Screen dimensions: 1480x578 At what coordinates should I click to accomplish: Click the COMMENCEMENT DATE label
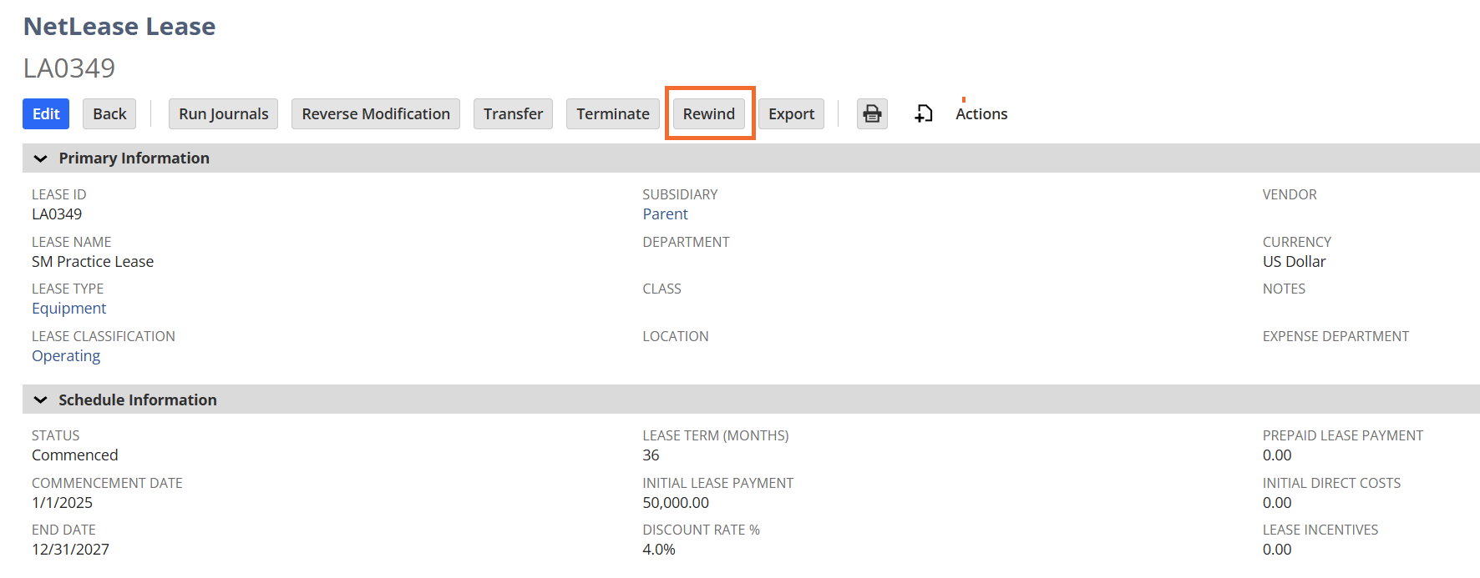tap(107, 483)
